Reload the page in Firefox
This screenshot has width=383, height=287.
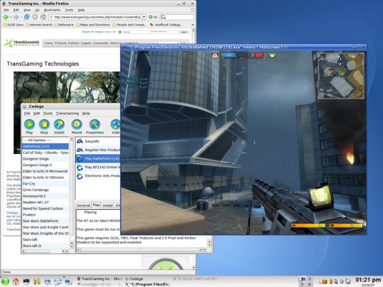(x=27, y=17)
